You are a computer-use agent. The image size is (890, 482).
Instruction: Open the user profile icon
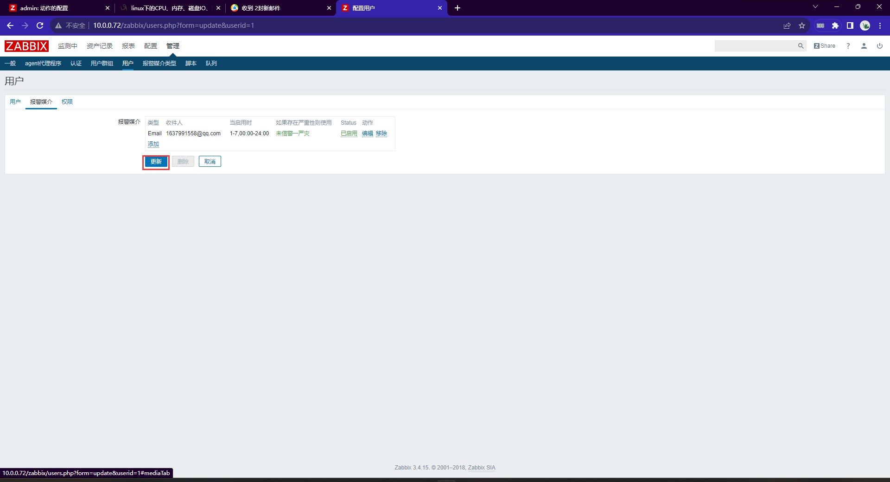click(x=864, y=46)
